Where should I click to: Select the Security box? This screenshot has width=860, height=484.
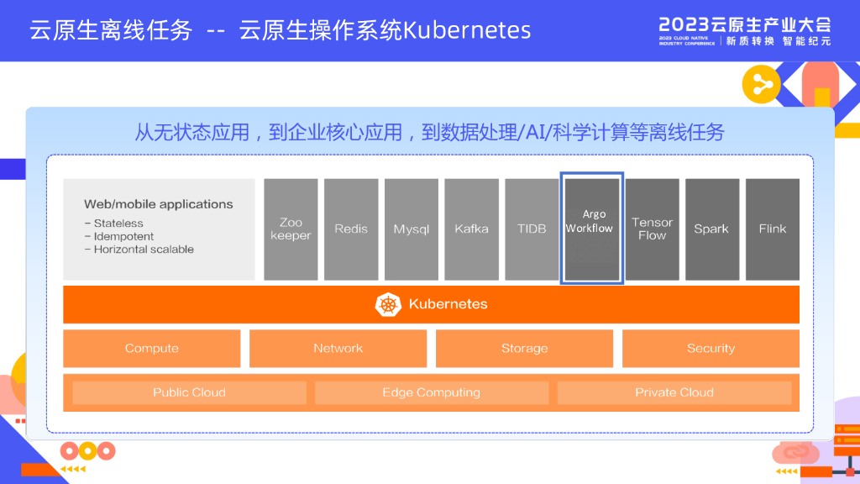pos(711,349)
